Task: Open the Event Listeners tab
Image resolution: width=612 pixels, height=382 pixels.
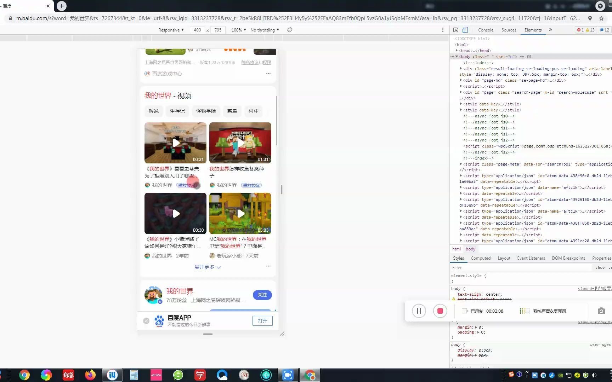Action: tap(531, 258)
